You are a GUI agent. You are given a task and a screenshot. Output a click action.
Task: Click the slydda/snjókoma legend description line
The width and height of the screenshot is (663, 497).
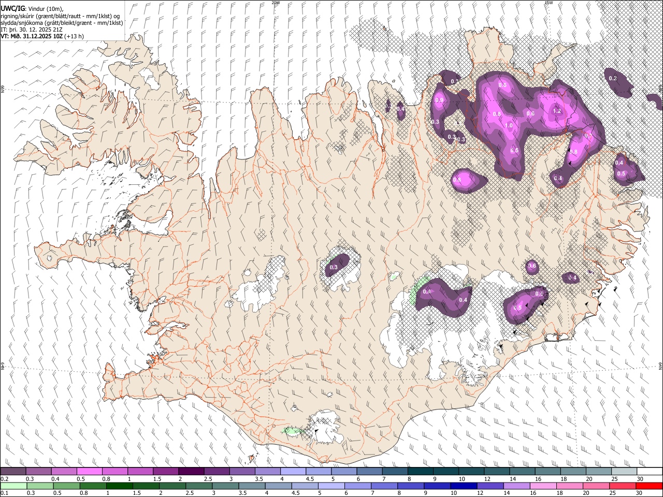(62, 23)
